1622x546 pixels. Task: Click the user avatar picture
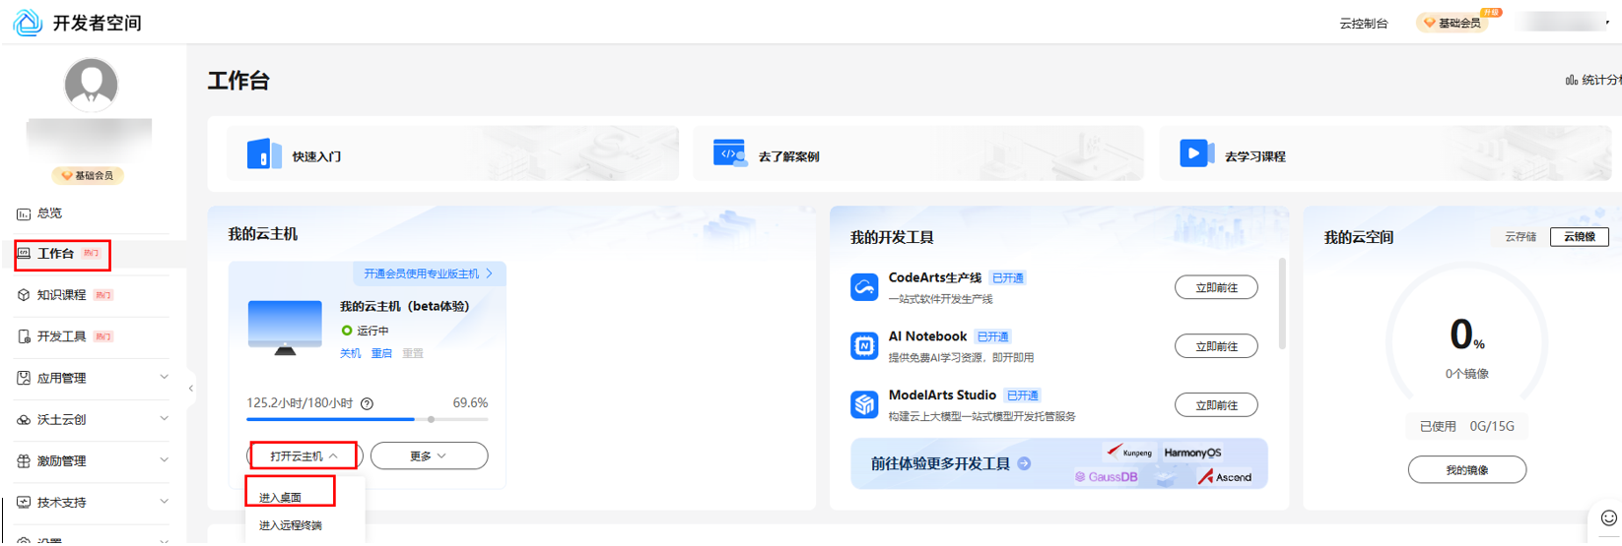[92, 85]
